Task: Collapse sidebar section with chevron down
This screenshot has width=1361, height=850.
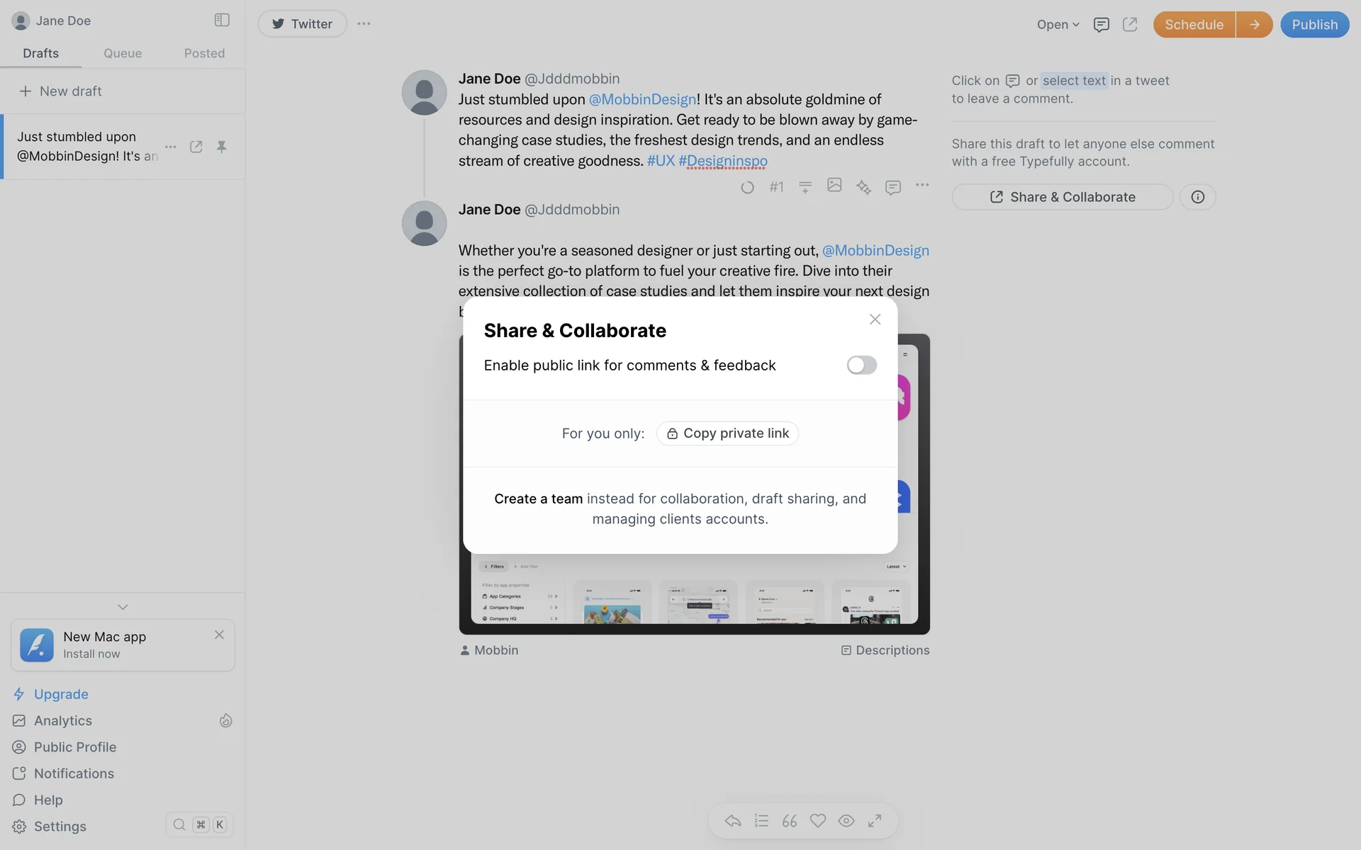Action: pos(123,607)
